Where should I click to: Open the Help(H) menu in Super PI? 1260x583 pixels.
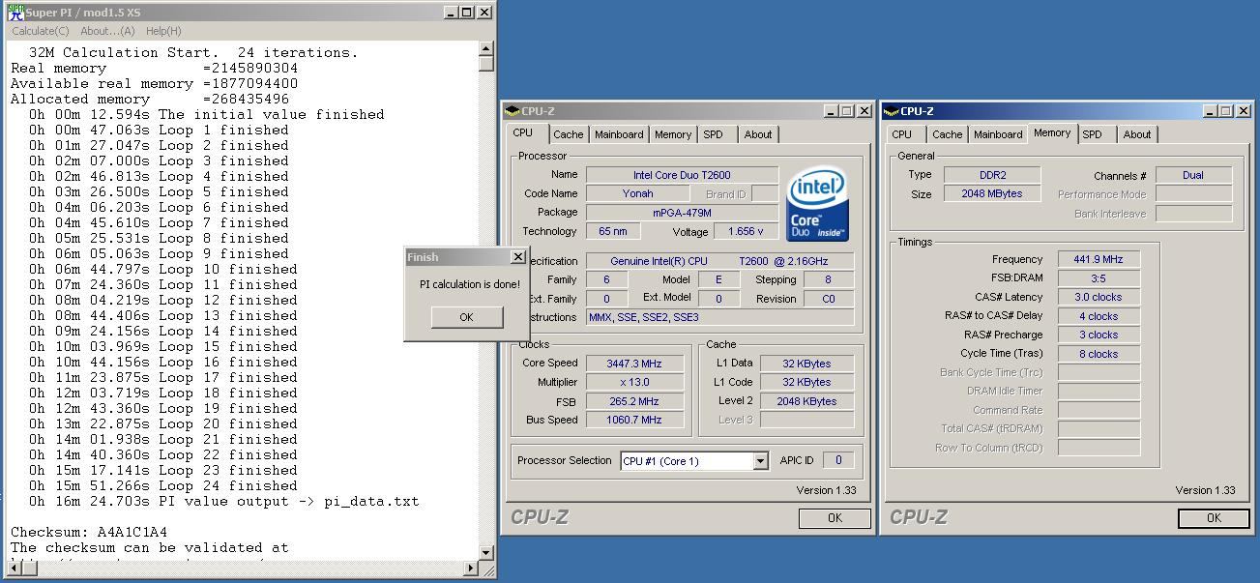(x=163, y=31)
